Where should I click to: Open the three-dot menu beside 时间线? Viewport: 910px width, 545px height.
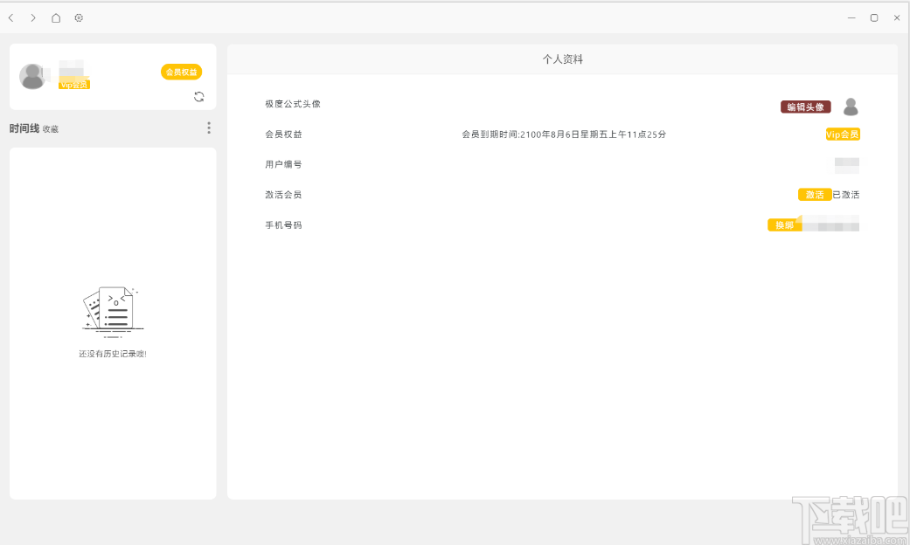pyautogui.click(x=209, y=128)
